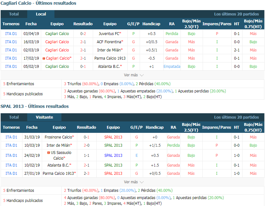Open Los últimos 20 partidos in SPAL section
The width and height of the screenshot is (265, 206).
point(237,117)
